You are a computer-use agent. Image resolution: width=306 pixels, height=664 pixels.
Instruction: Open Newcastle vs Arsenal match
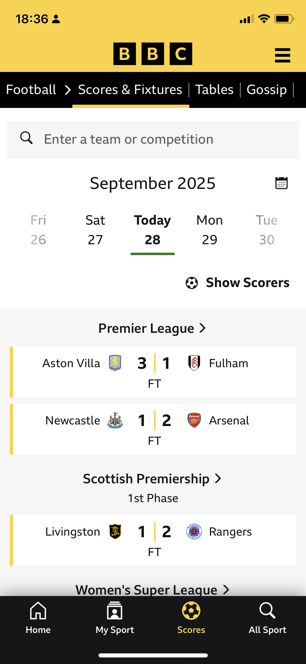point(154,429)
